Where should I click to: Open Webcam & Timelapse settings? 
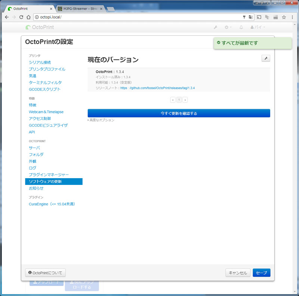click(46, 112)
